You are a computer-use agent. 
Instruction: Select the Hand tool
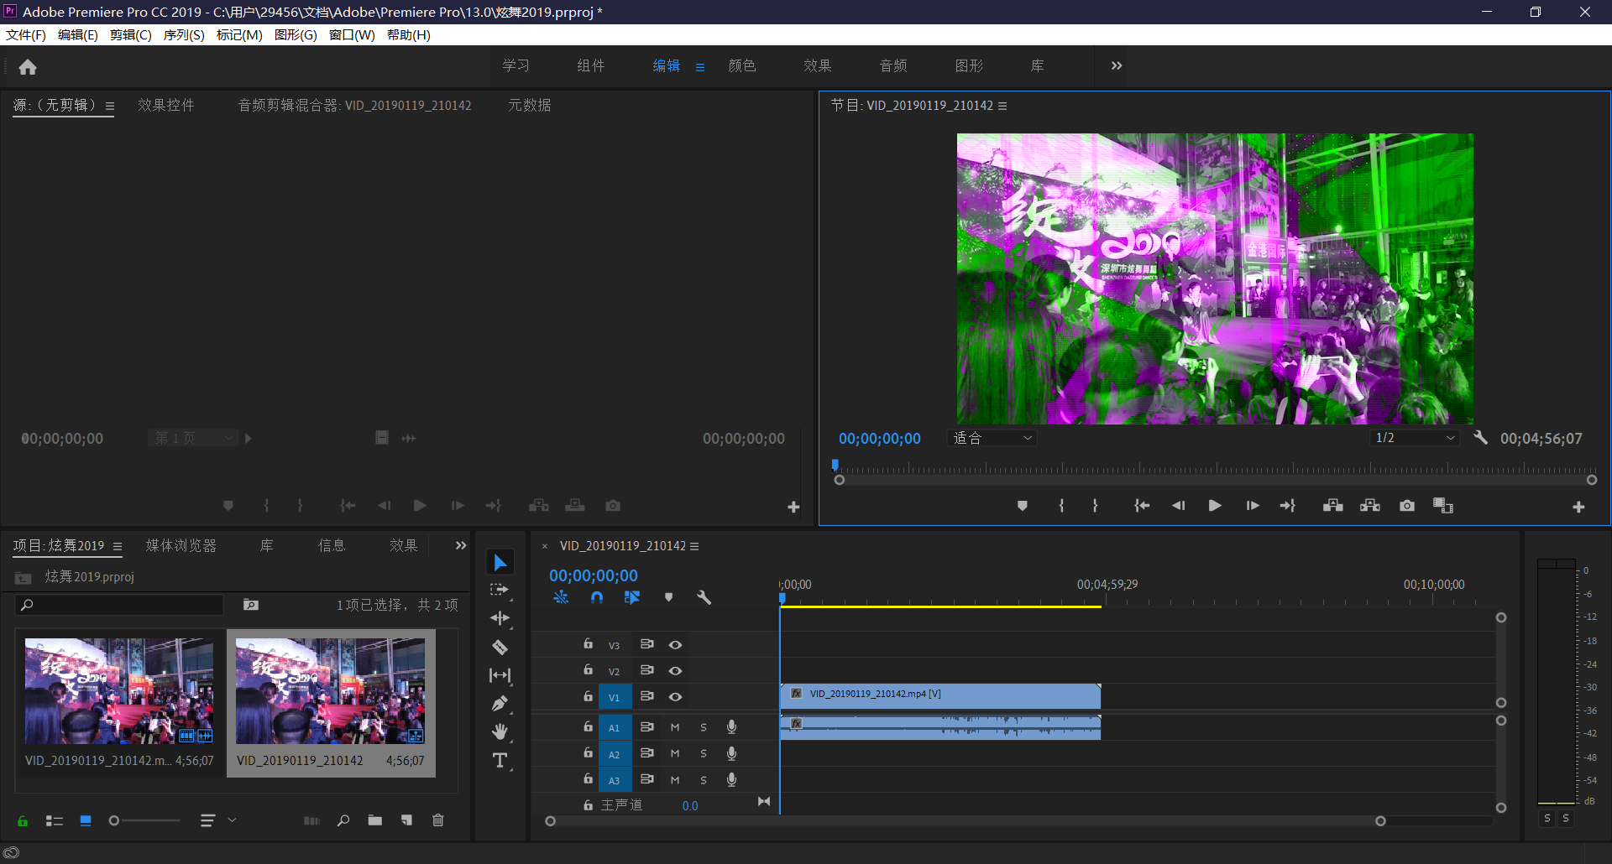pyautogui.click(x=500, y=732)
